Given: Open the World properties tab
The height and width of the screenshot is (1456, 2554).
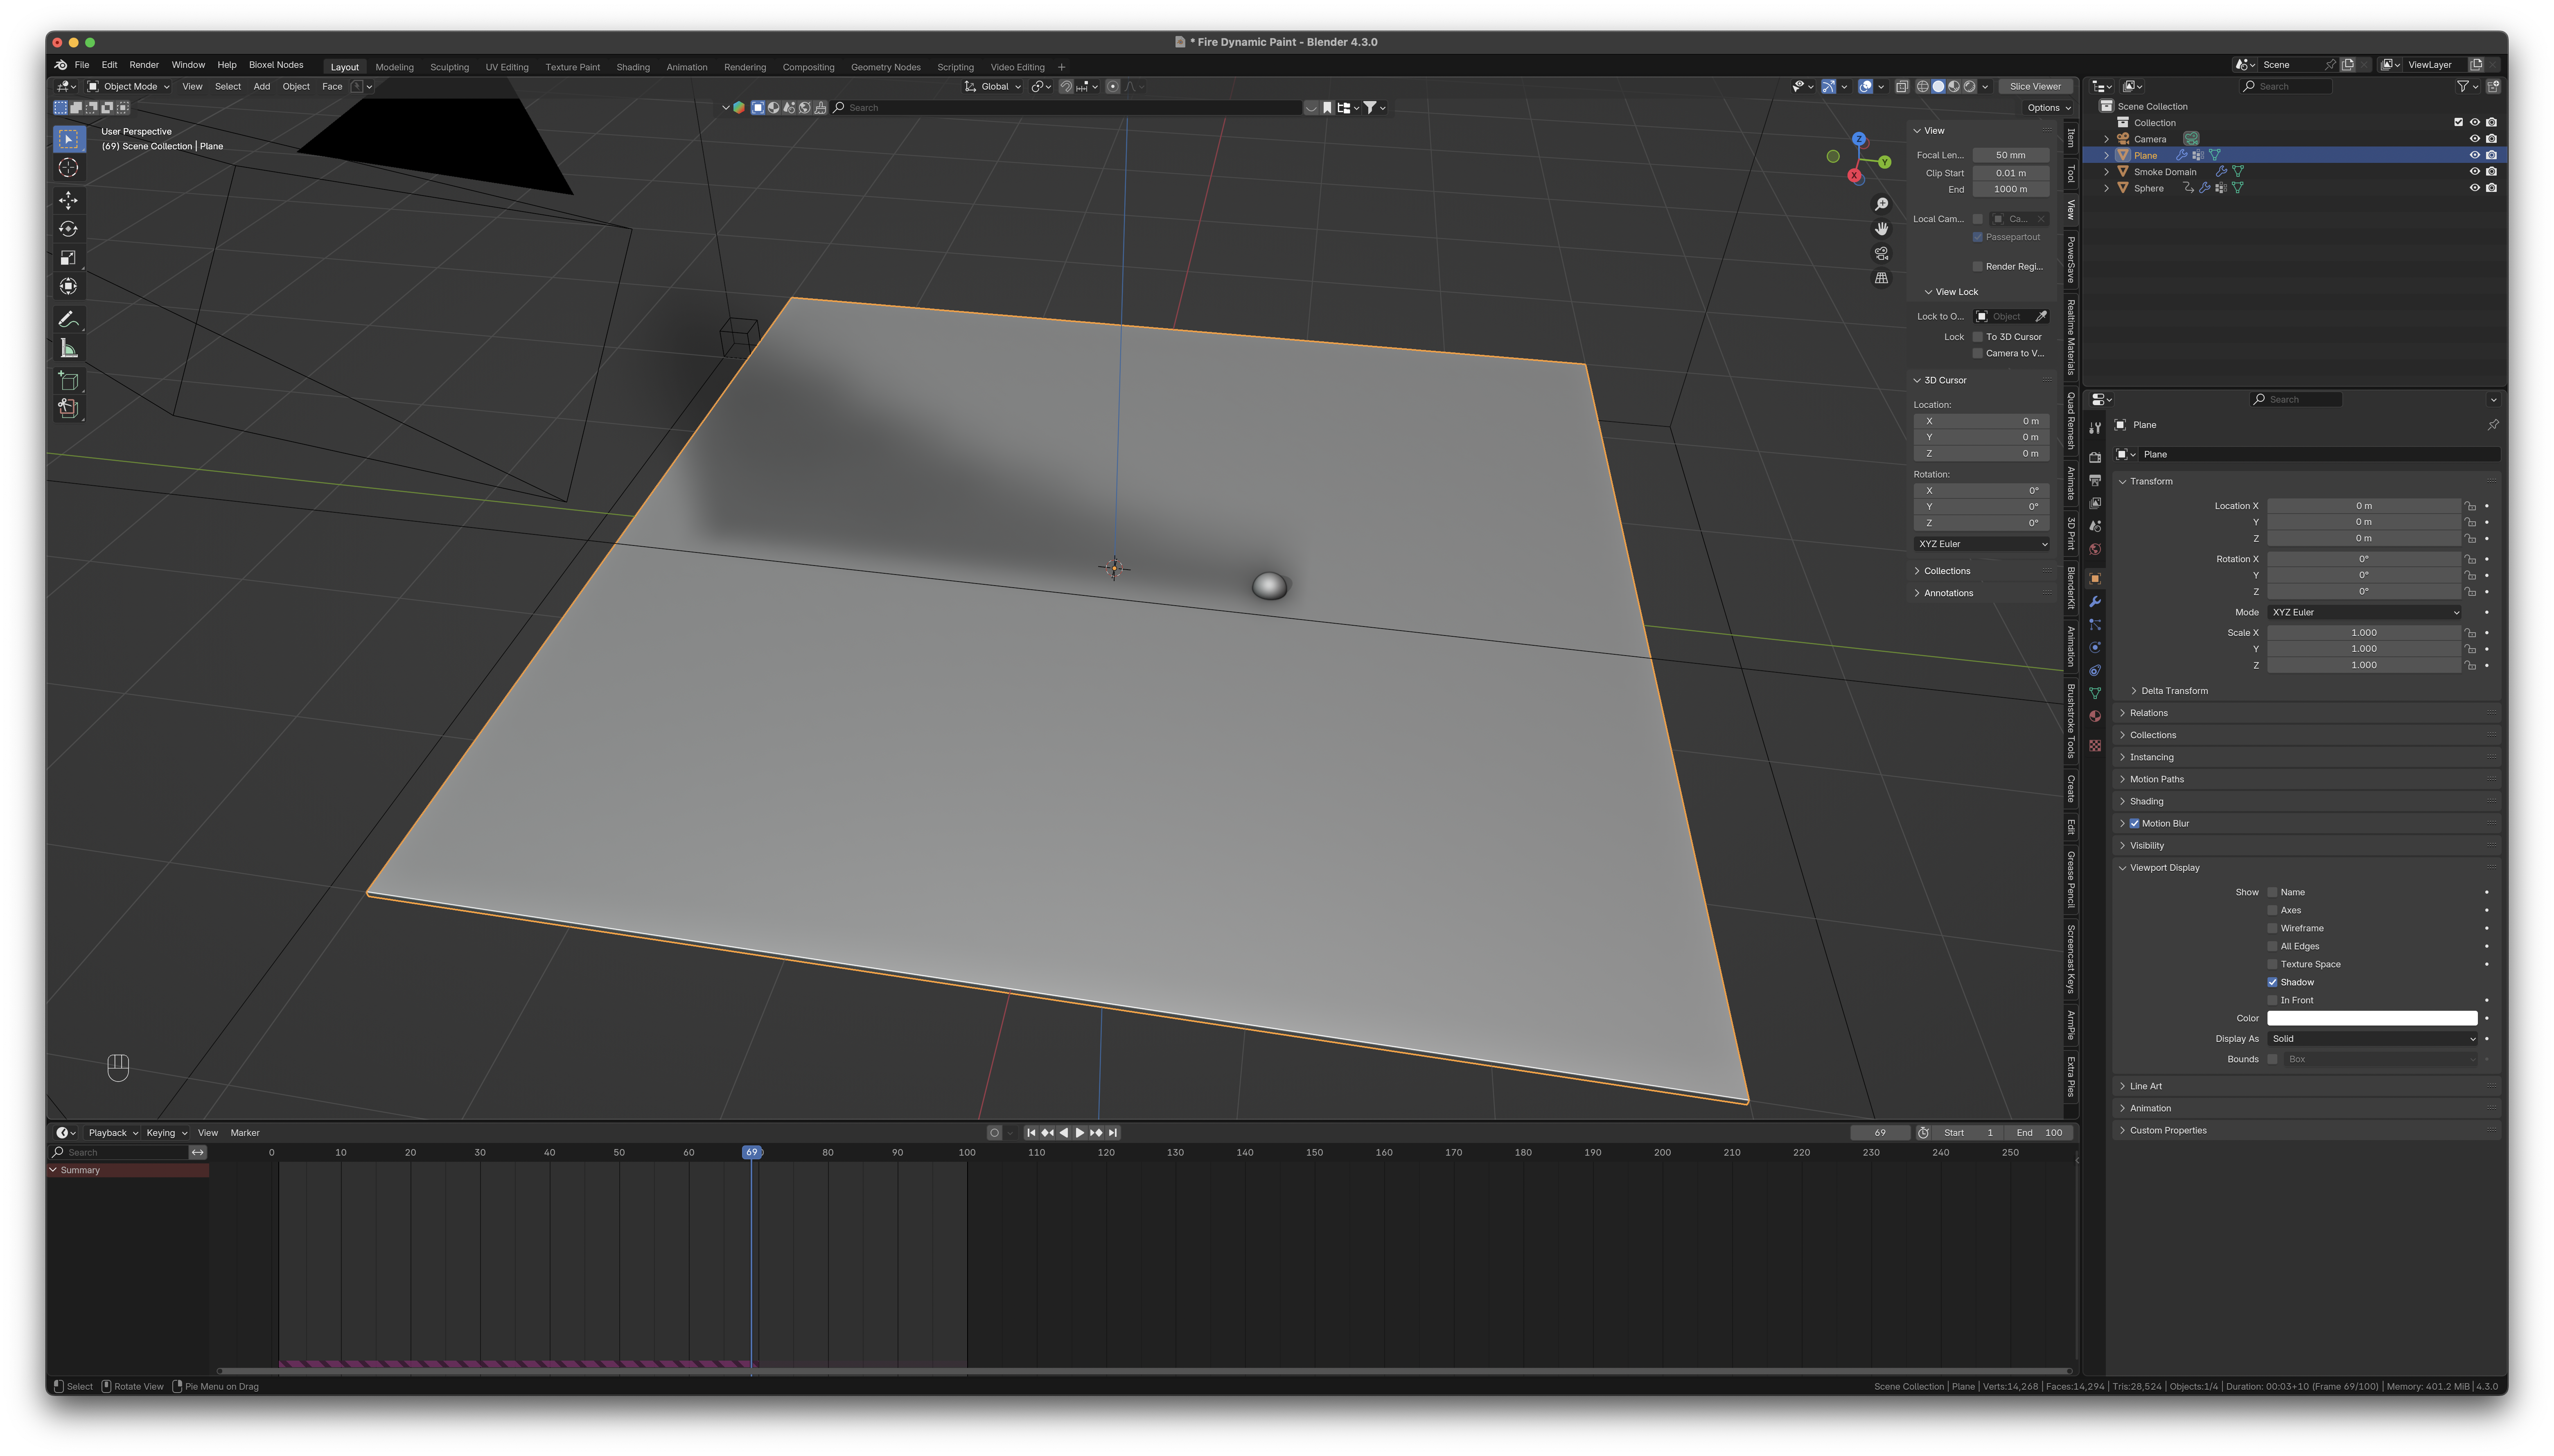Looking at the screenshot, I should point(2095,549).
